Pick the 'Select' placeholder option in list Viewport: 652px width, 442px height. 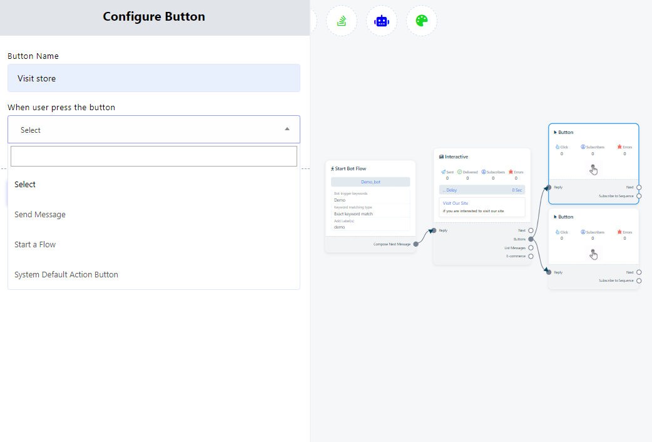point(25,185)
